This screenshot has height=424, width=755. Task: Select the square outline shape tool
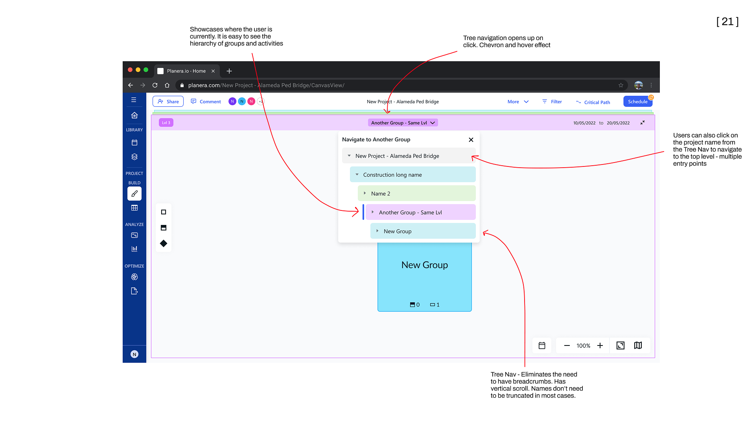point(164,212)
